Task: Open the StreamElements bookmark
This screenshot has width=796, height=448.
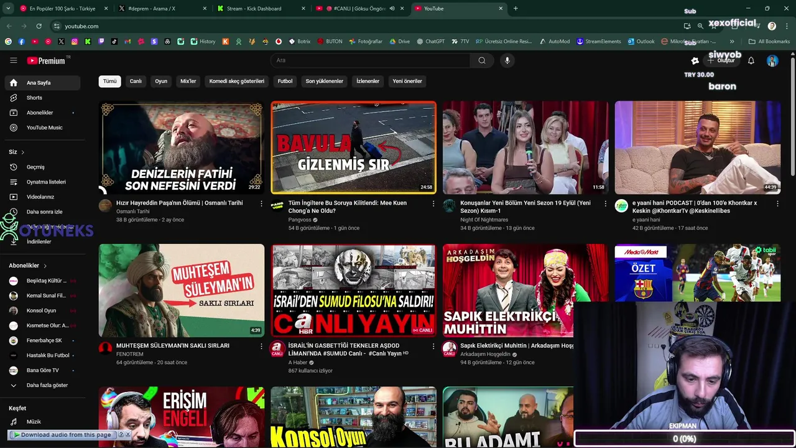Action: coord(598,42)
